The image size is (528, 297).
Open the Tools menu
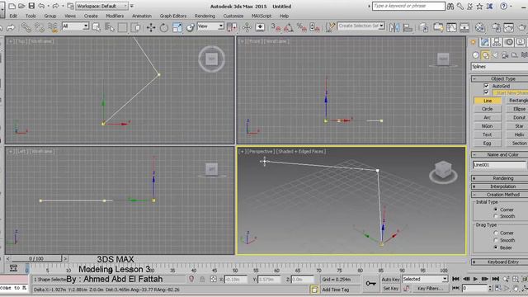pos(31,16)
